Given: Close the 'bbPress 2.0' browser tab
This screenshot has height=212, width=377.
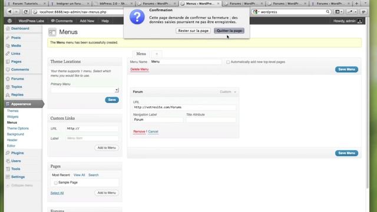Looking at the screenshot, I should coord(131,4).
